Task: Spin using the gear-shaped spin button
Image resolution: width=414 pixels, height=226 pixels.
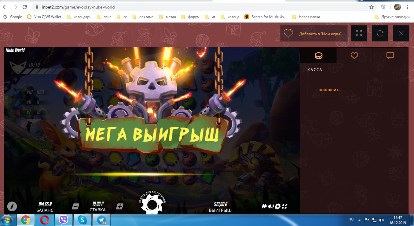Action: pyautogui.click(x=152, y=204)
